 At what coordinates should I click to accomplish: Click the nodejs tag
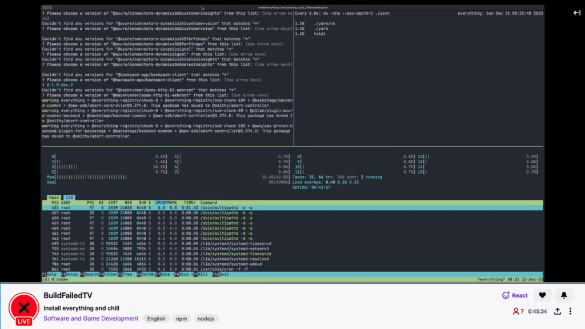206,319
